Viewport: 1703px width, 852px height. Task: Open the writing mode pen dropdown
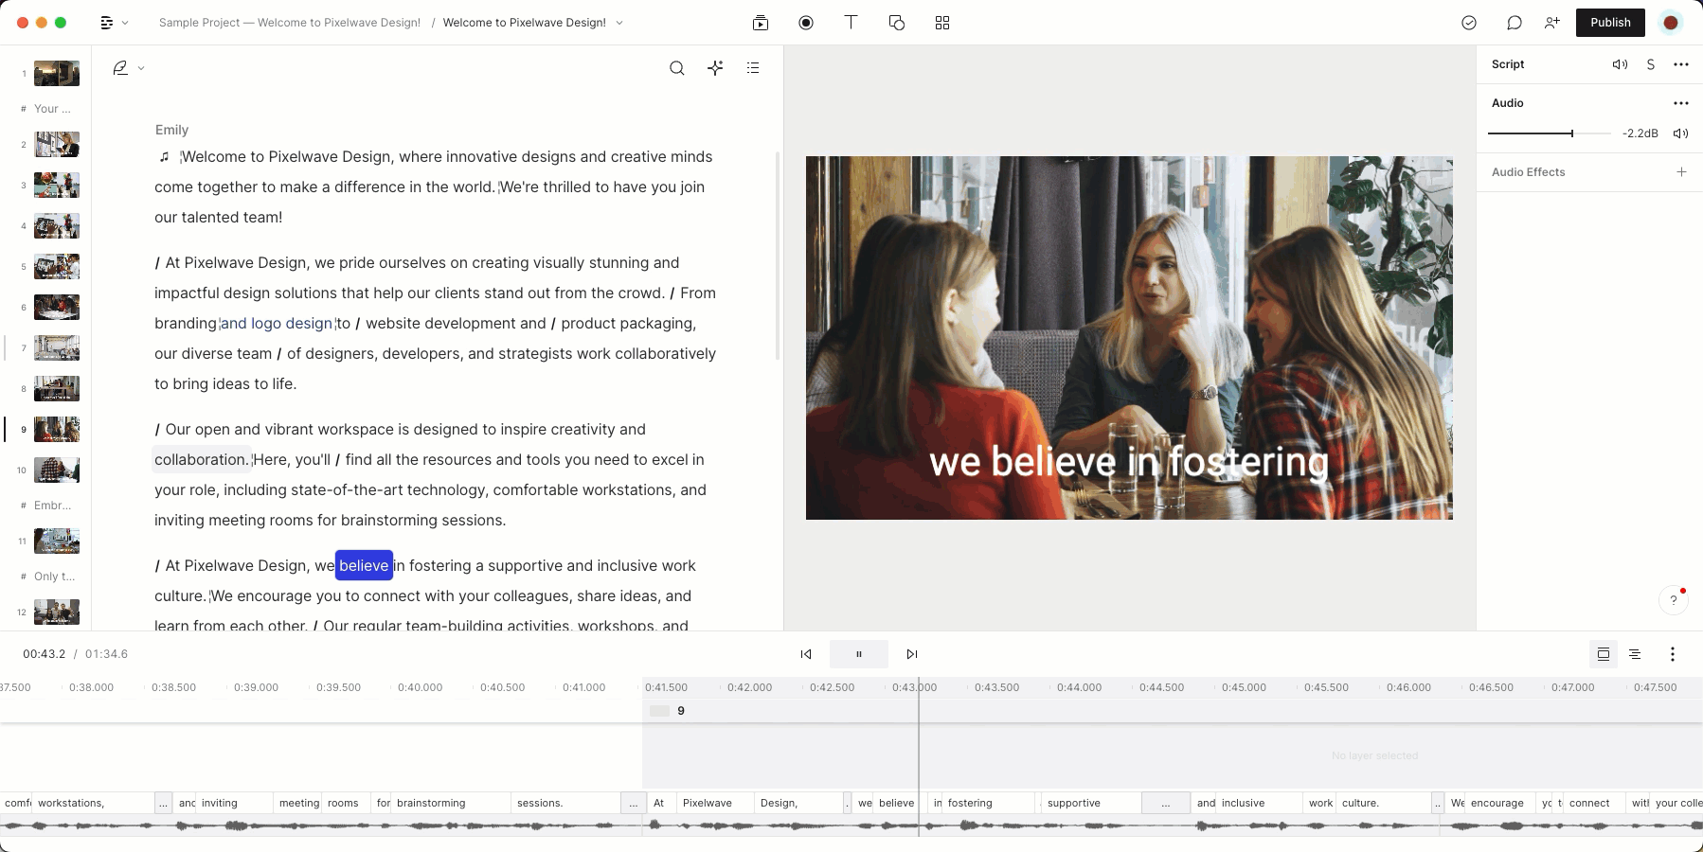click(128, 68)
